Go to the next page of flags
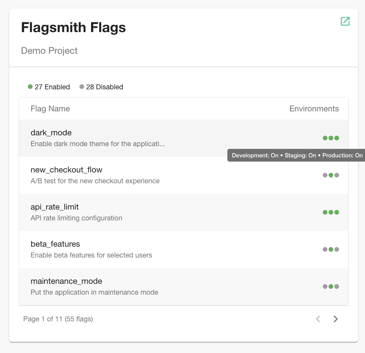This screenshot has height=353, width=365. coord(336,319)
